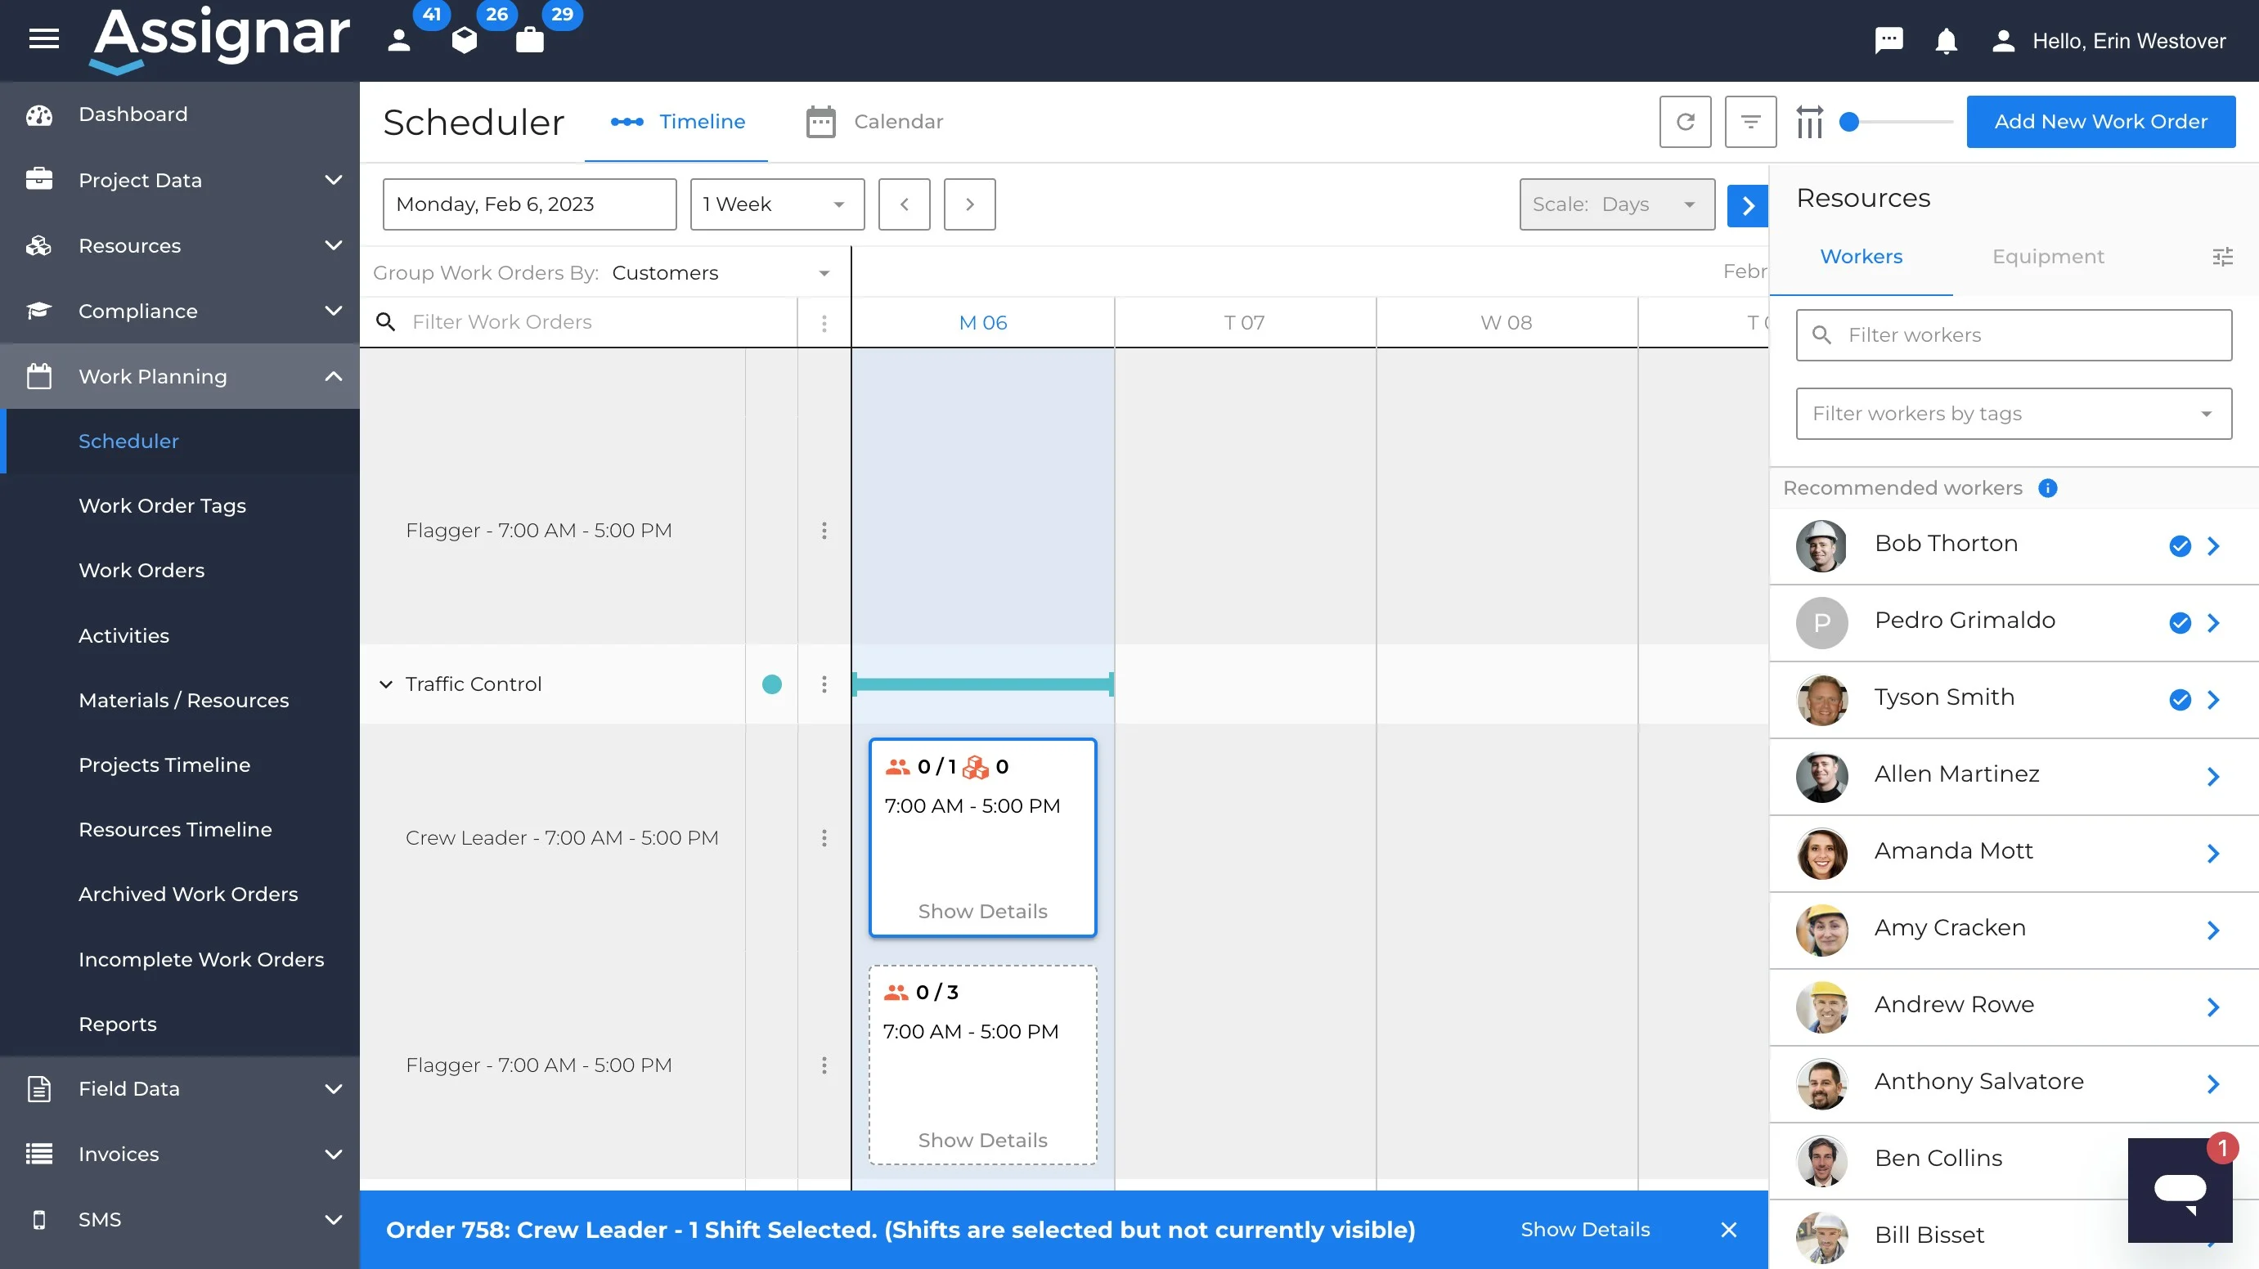Open Dashboard in the sidebar
Image resolution: width=2259 pixels, height=1269 pixels.
point(132,114)
